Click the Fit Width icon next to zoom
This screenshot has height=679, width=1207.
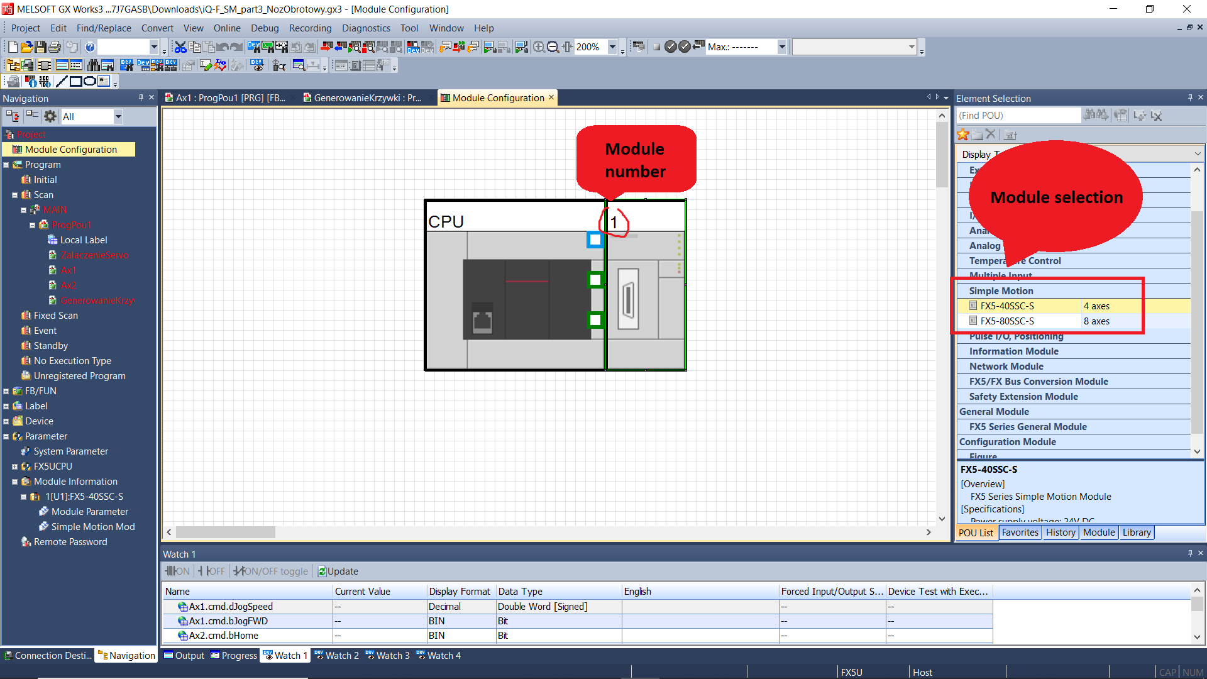pyautogui.click(x=568, y=47)
